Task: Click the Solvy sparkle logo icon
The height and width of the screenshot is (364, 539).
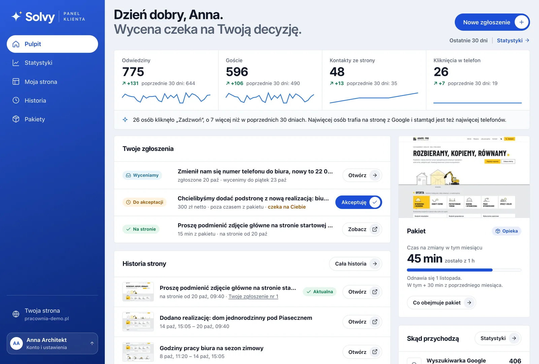Action: tap(17, 16)
